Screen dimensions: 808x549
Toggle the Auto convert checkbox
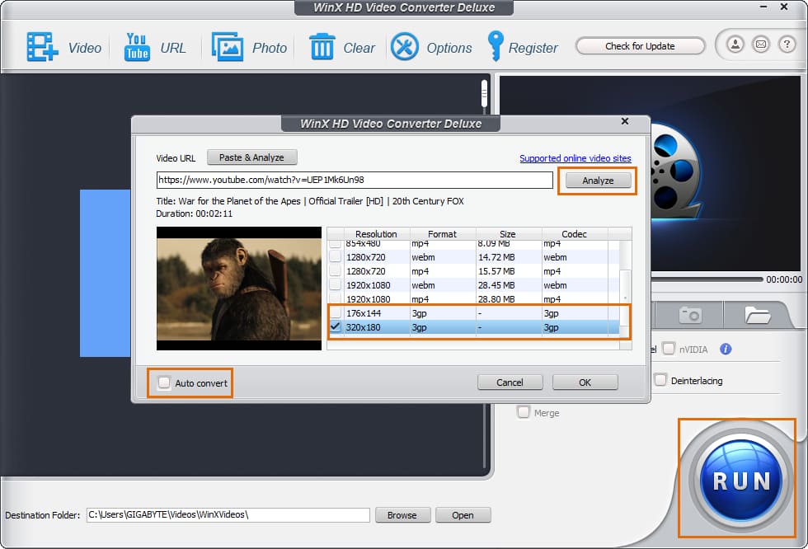point(164,382)
